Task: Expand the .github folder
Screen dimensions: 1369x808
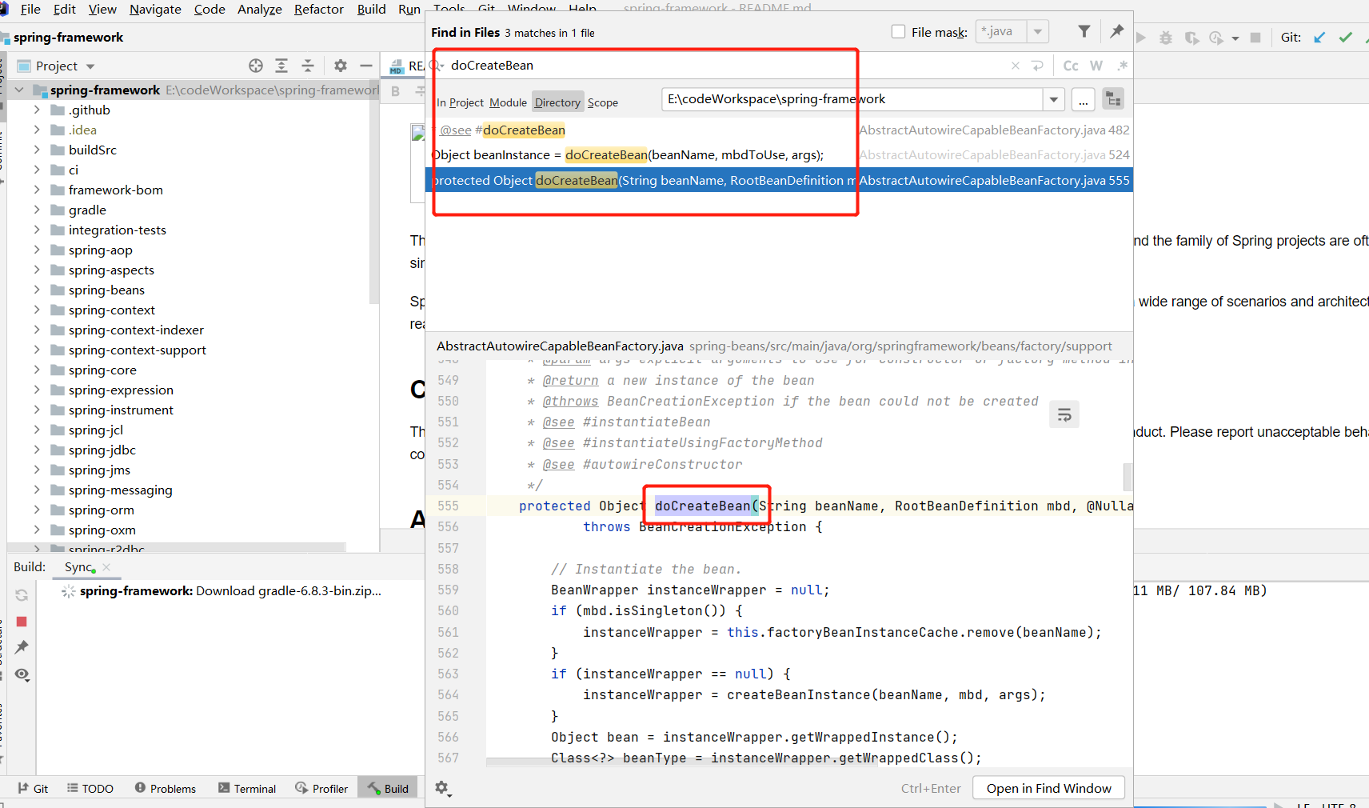Action: click(x=37, y=110)
